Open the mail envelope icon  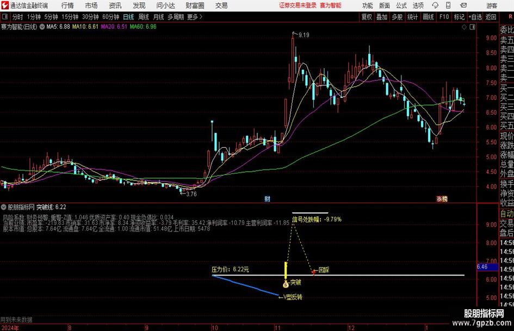coord(463,5)
